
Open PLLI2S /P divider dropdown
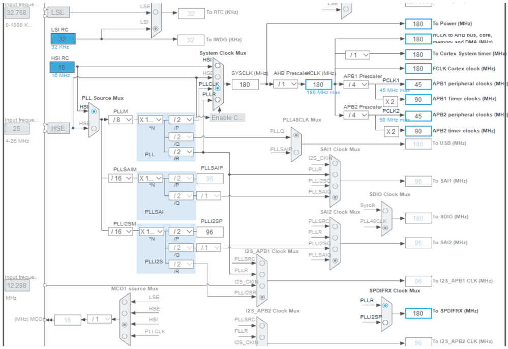(181, 231)
